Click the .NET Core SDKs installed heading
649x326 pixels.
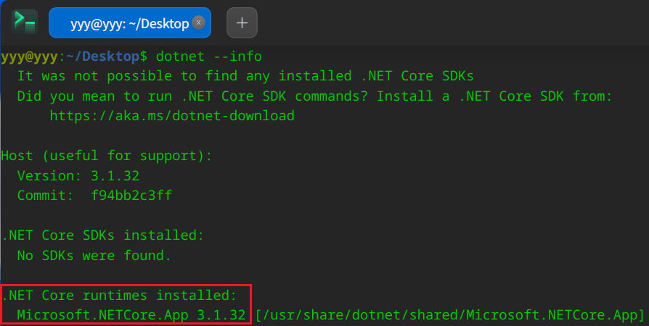point(102,235)
